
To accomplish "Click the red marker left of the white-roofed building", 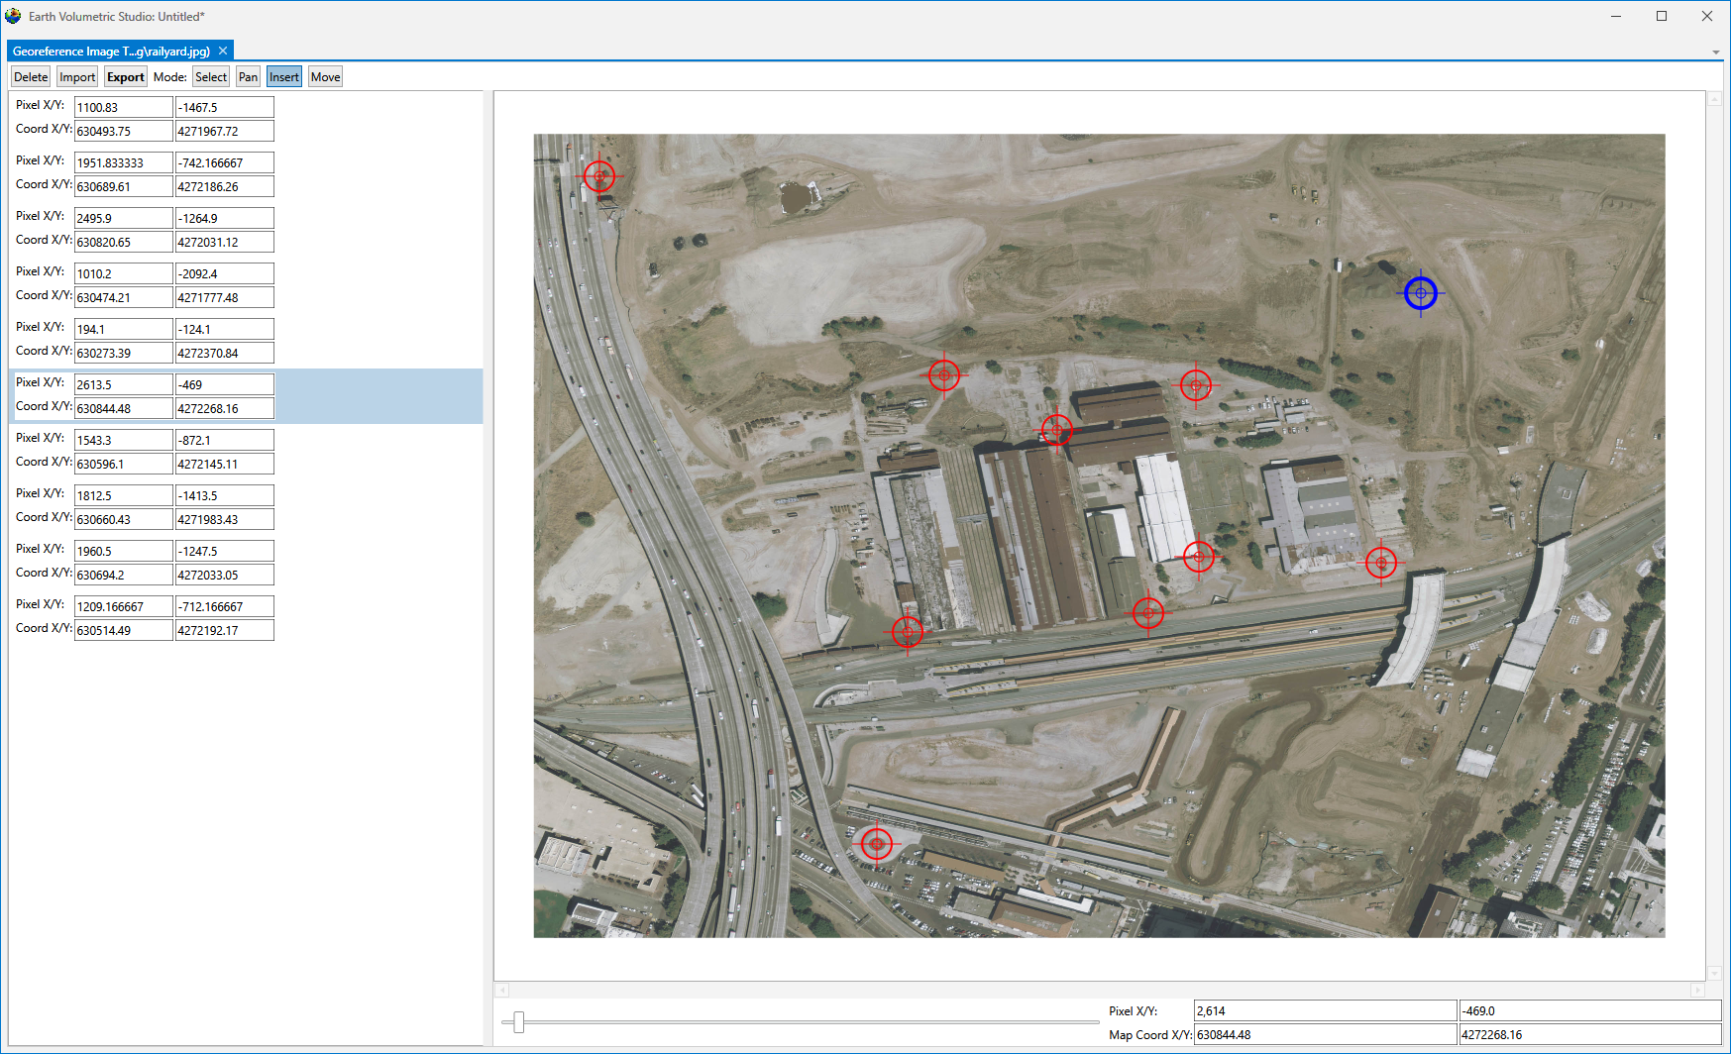I will (1056, 430).
